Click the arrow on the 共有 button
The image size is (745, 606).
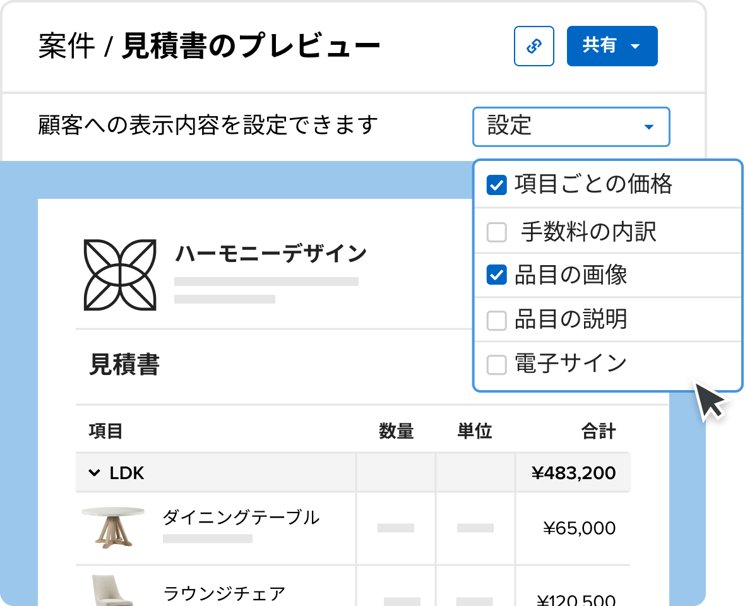point(635,47)
